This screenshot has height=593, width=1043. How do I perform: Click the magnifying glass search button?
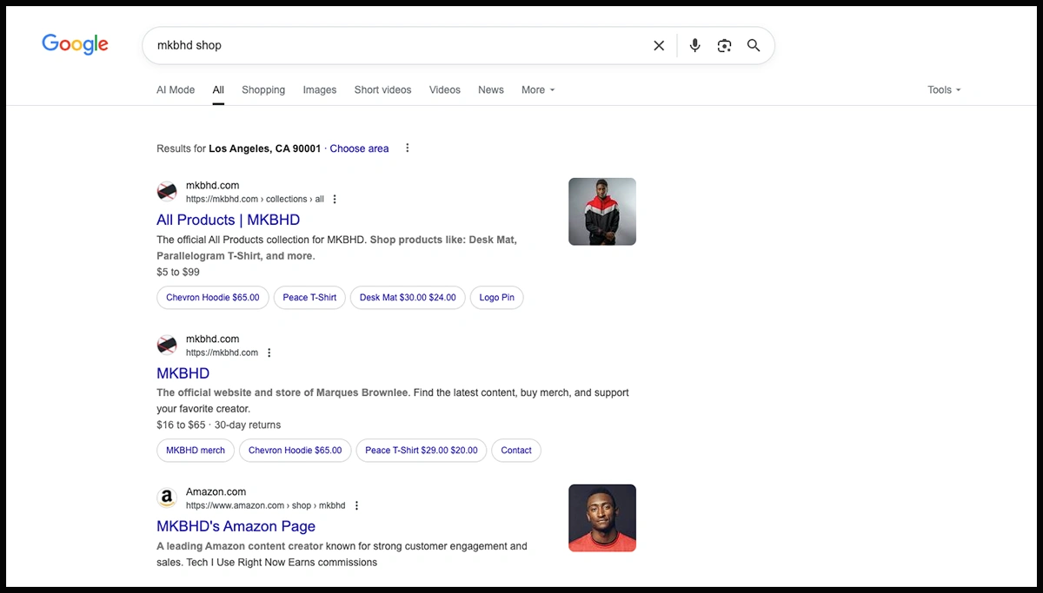coord(754,46)
